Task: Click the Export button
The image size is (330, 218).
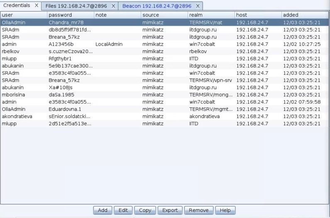Action: tap(170, 210)
